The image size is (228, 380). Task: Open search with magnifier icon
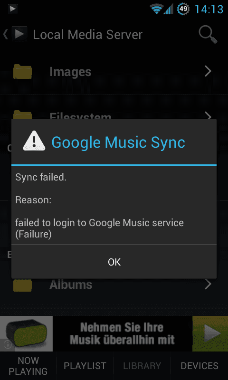[x=208, y=34]
